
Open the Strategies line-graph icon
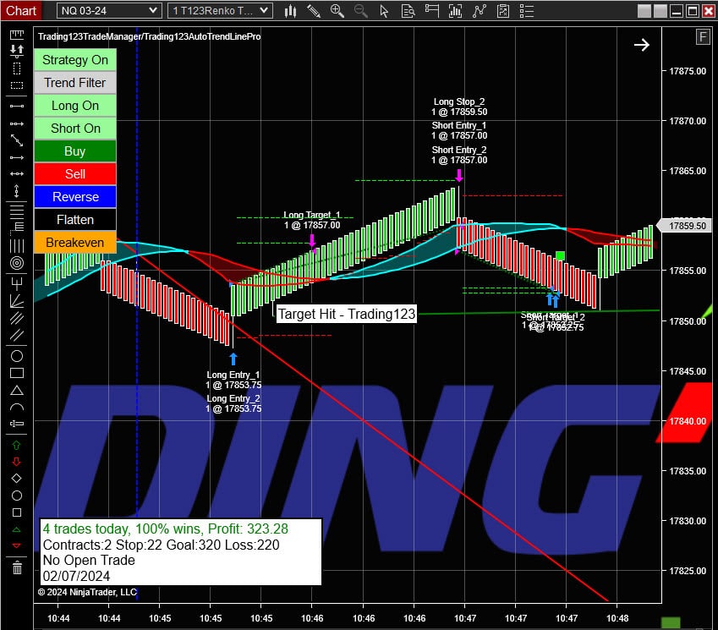479,10
